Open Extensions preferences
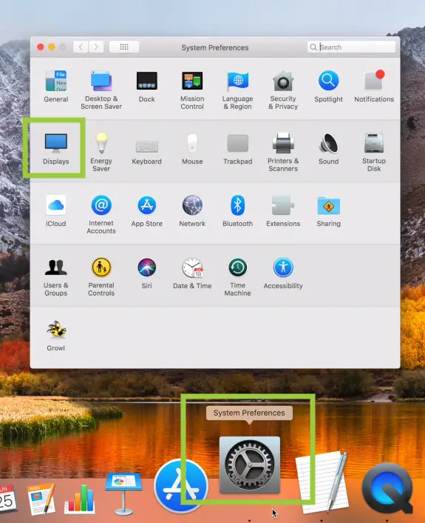This screenshot has height=523, width=425. pyautogui.click(x=283, y=211)
